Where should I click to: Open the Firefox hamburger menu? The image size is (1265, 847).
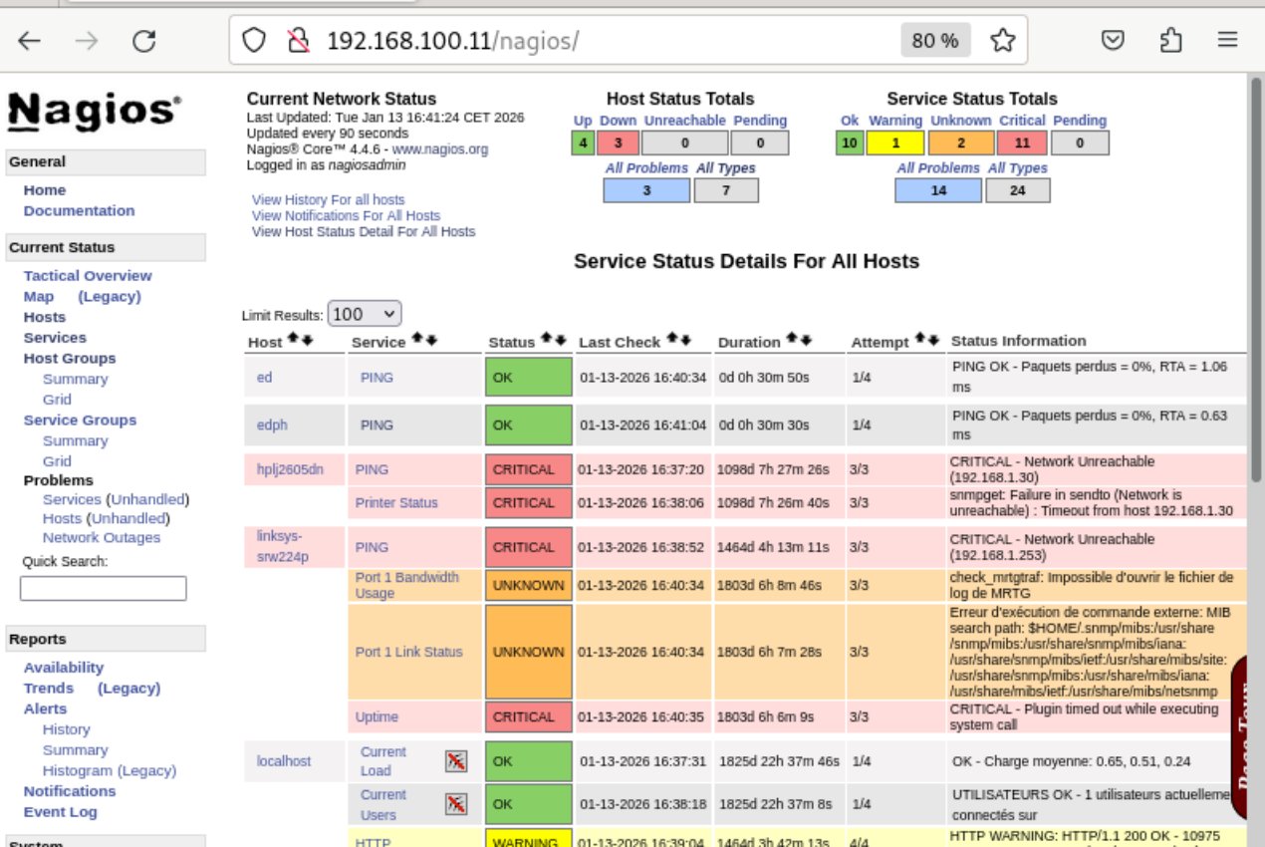[1228, 40]
